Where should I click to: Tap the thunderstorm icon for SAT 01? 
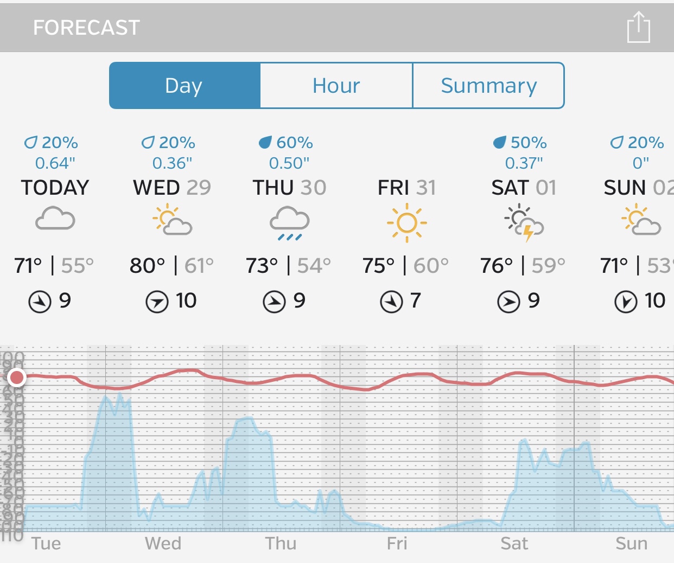(x=524, y=222)
